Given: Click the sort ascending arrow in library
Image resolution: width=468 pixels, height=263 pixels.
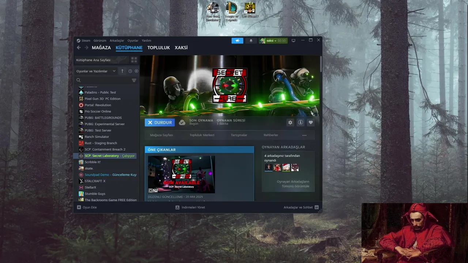Looking at the screenshot, I should [x=122, y=71].
